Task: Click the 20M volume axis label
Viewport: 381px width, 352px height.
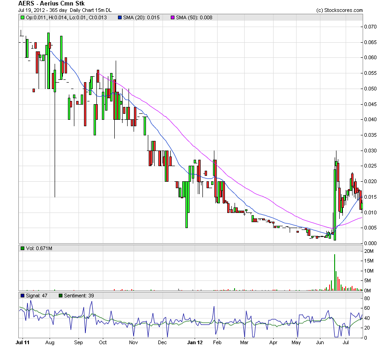Action: pos(369,251)
